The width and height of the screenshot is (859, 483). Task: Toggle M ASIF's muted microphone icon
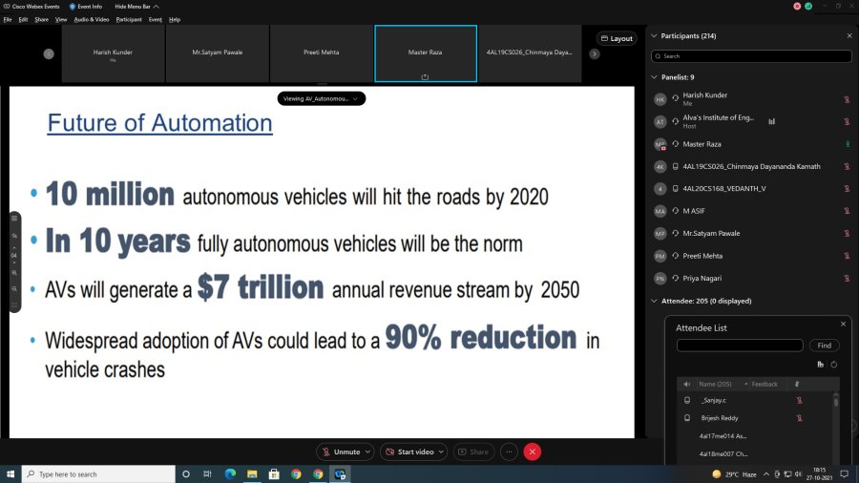pyautogui.click(x=847, y=211)
